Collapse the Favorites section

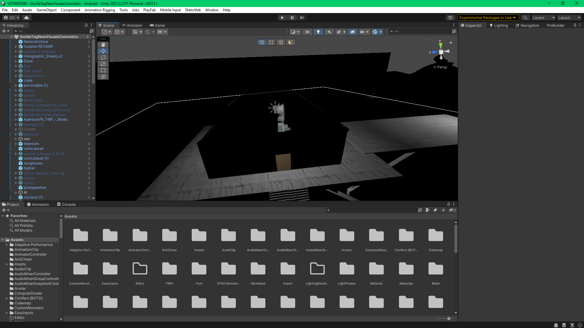tap(3, 216)
